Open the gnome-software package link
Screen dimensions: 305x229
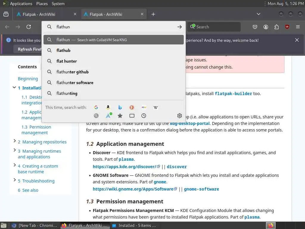(x=201, y=189)
